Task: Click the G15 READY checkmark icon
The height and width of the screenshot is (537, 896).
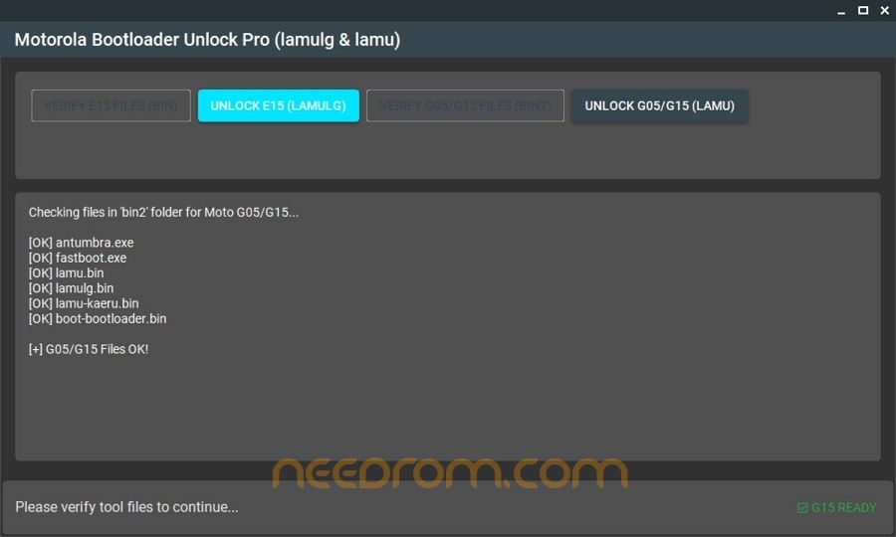Action: click(802, 508)
